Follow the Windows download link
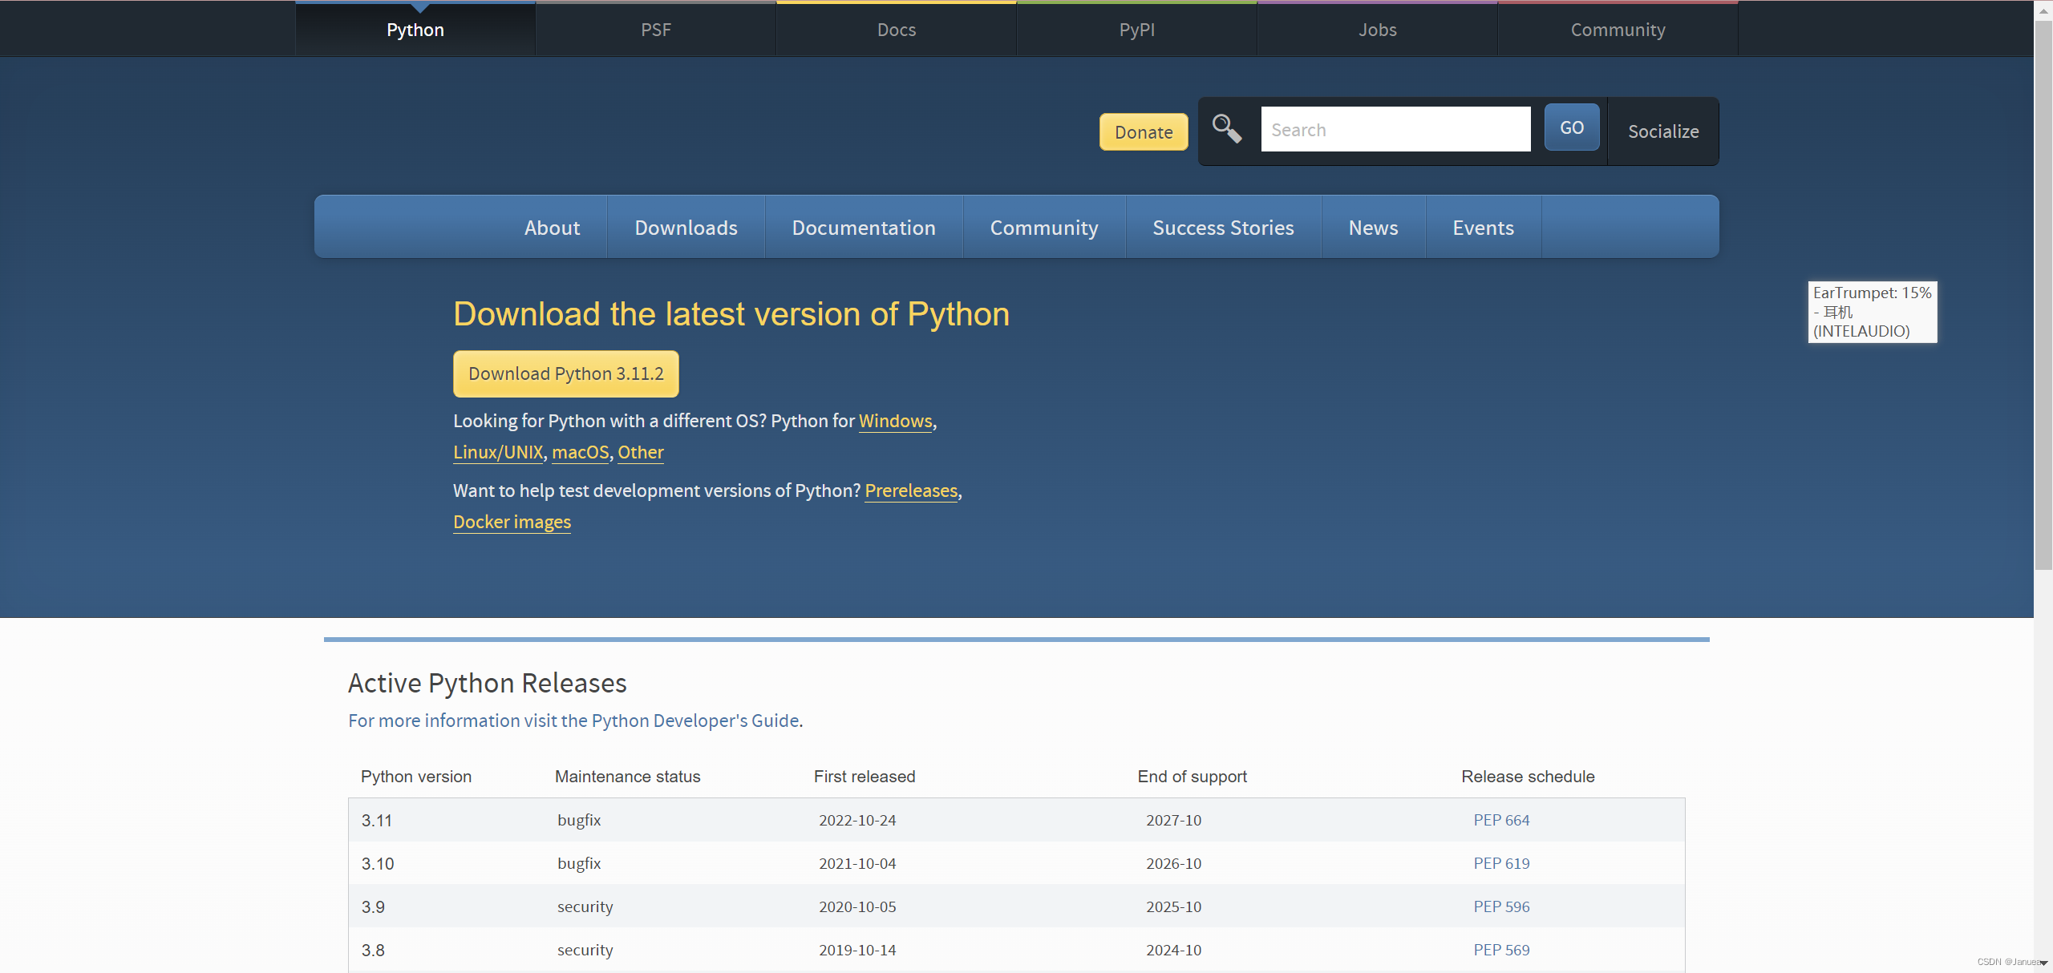Screen dimensions: 2053x973 point(895,421)
